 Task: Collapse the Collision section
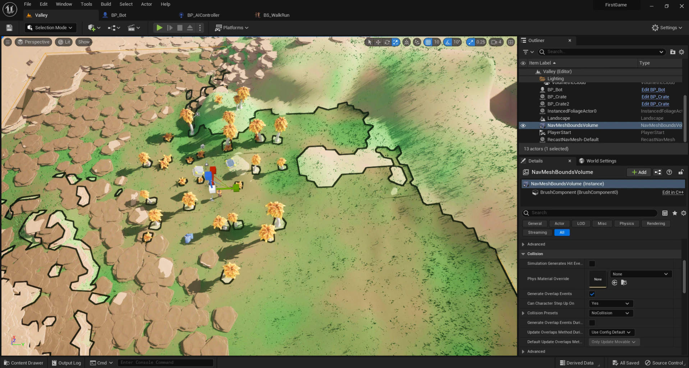(x=523, y=254)
